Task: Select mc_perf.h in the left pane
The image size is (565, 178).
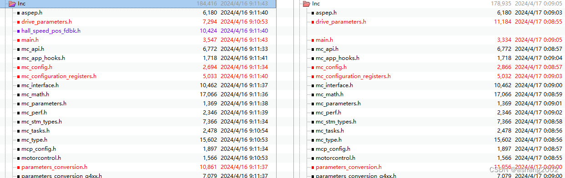Action: pyautogui.click(x=34, y=113)
